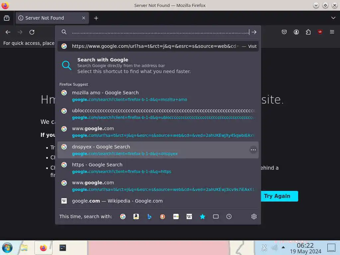The height and width of the screenshot is (255, 340).
Task: Select the Search with Google shortcut
Action: tap(158, 65)
